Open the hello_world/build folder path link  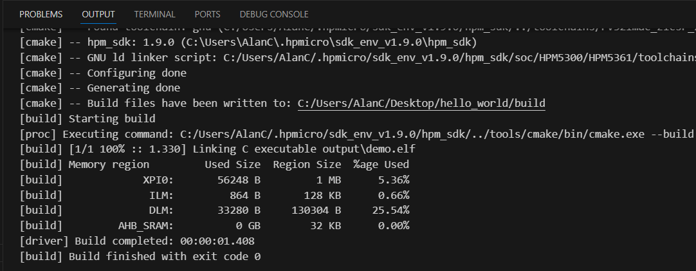tap(421, 104)
